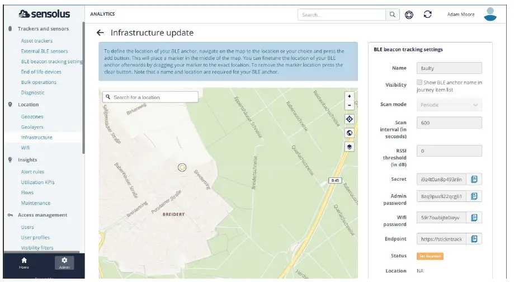
Task: Click the Secret text field
Action: [x=441, y=180]
